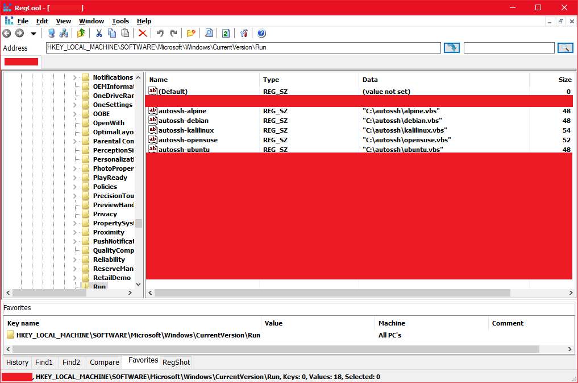
Task: Switch to the History tab
Action: (17, 363)
